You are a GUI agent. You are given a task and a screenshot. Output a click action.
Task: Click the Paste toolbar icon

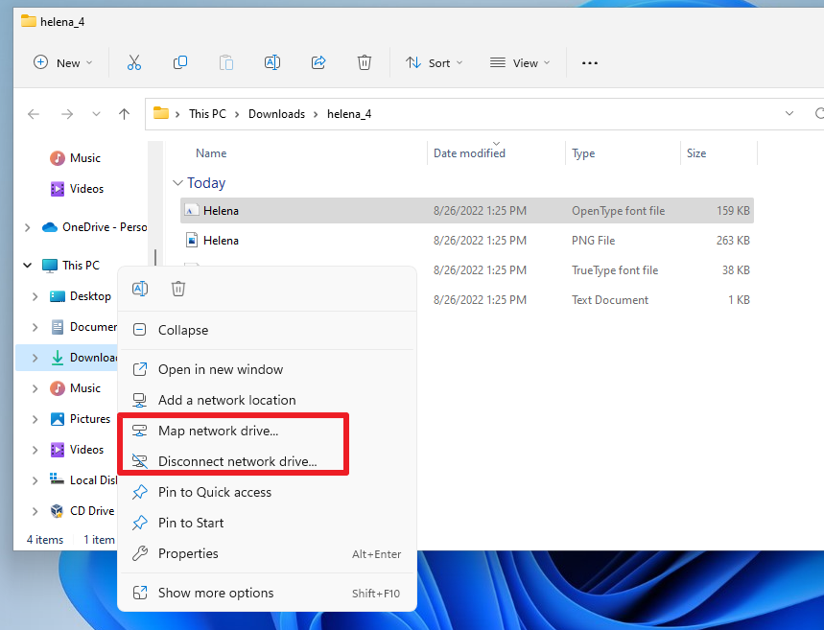point(226,61)
